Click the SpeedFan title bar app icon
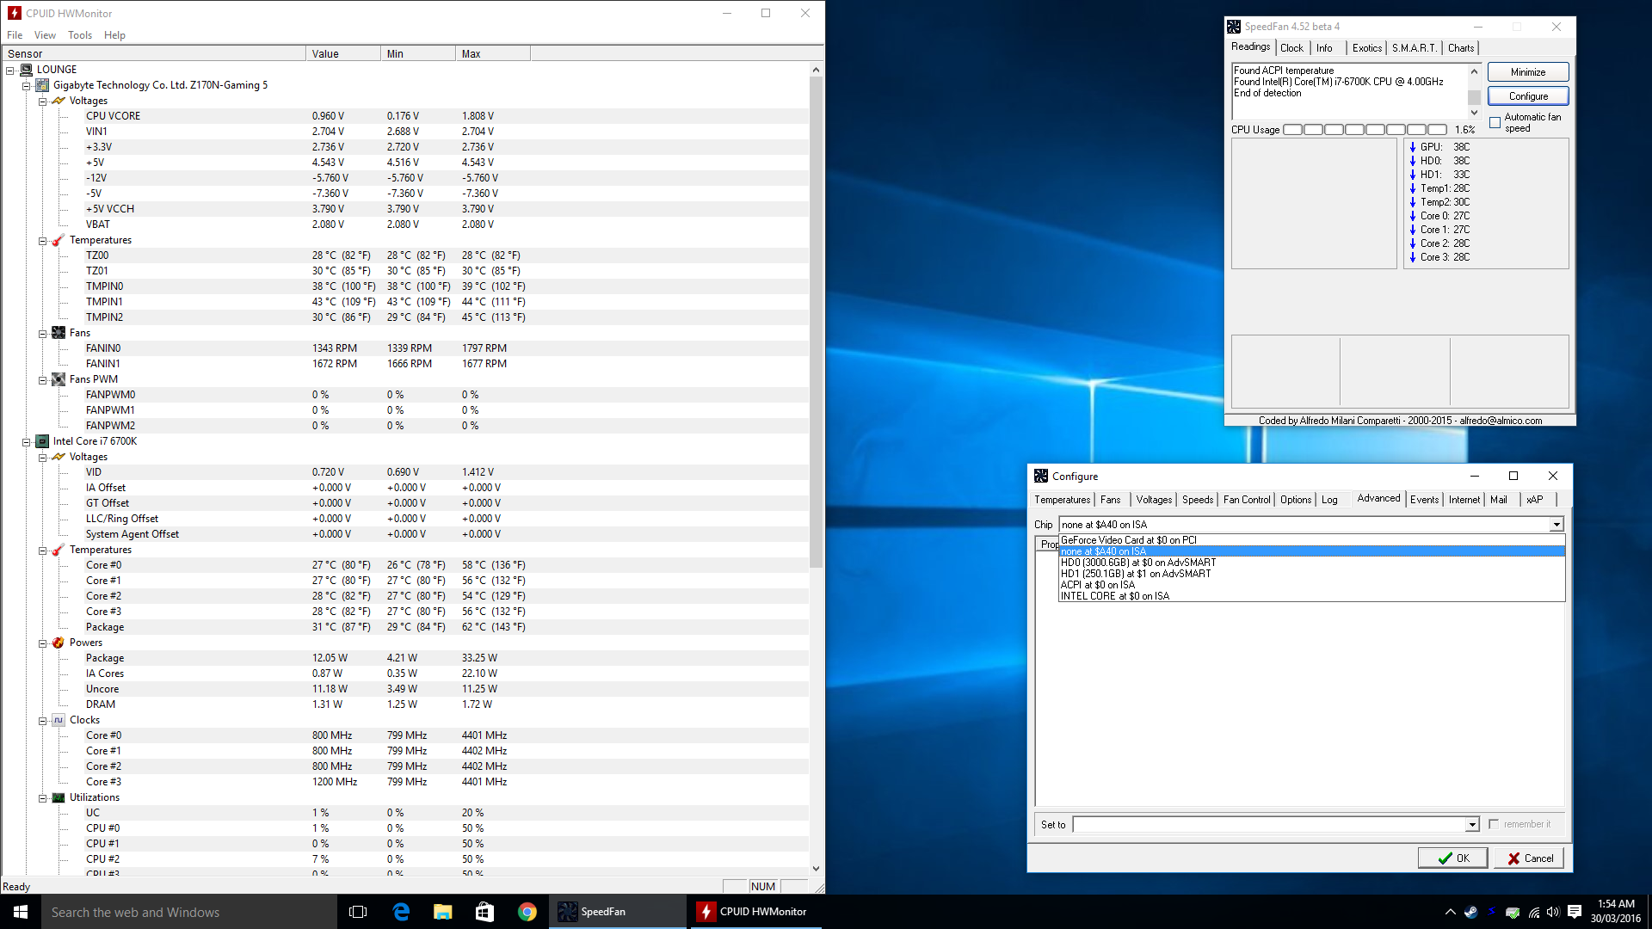 click(x=1234, y=27)
